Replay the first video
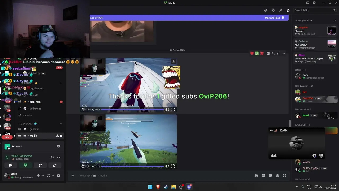 83,110
